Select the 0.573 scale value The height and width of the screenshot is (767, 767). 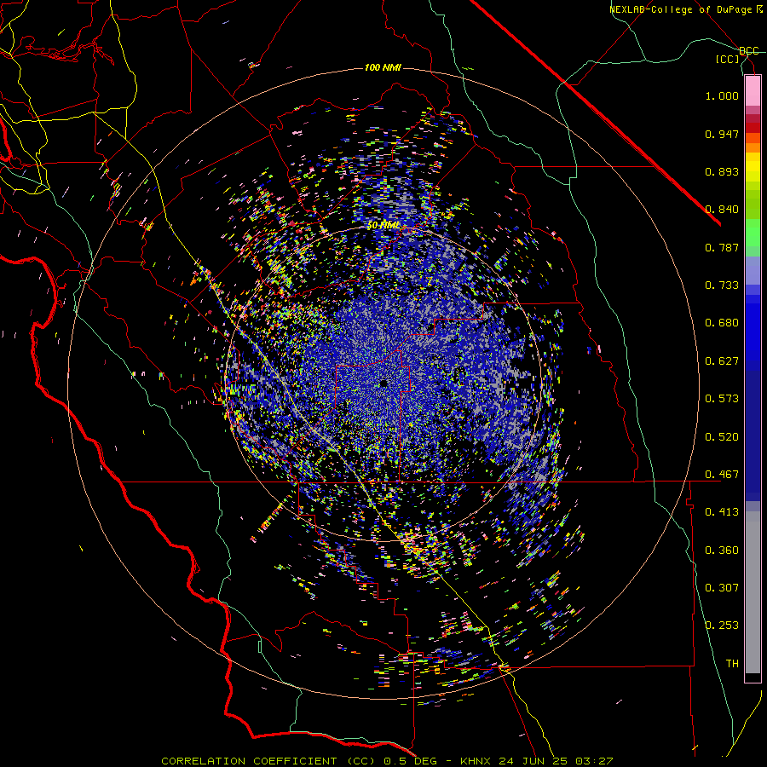(722, 399)
